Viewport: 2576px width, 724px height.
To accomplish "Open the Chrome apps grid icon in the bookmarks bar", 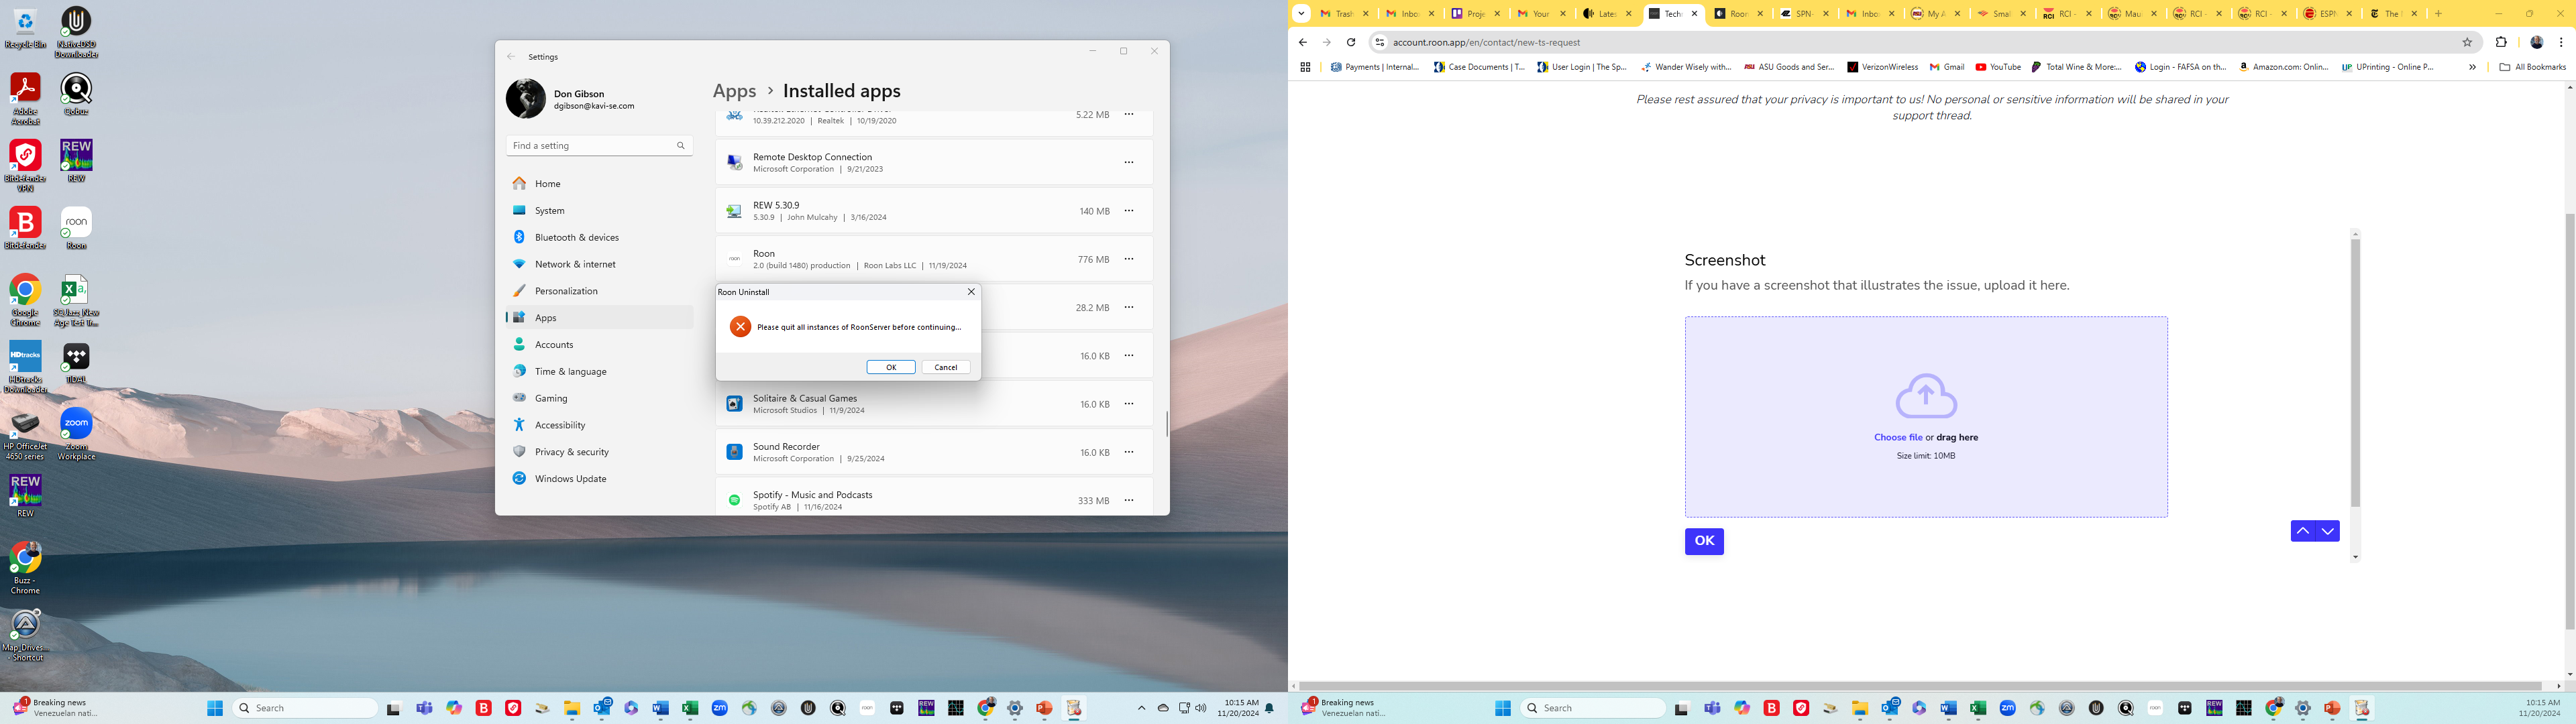I will click(x=1305, y=67).
